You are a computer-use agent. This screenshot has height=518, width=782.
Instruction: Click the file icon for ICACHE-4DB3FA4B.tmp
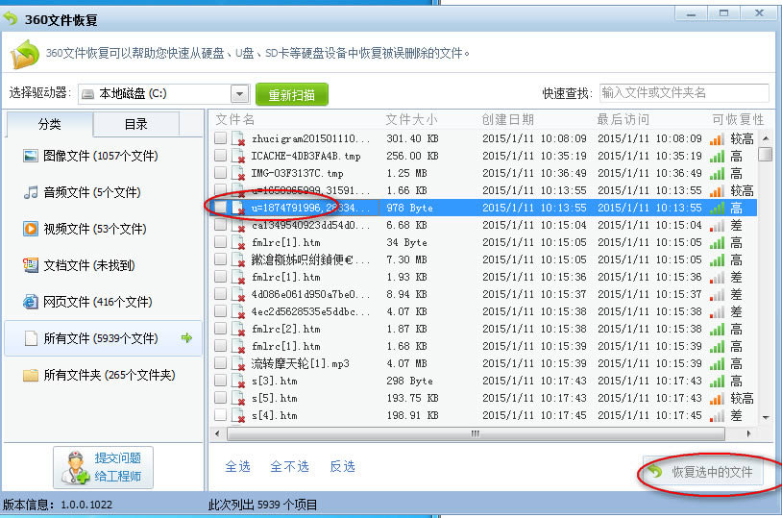click(x=238, y=156)
